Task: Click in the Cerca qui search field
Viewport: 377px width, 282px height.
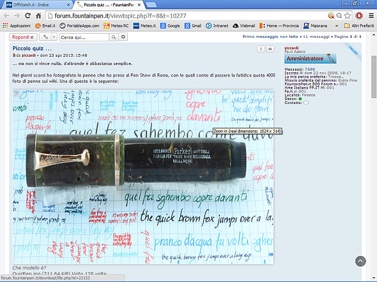Action: coord(83,37)
